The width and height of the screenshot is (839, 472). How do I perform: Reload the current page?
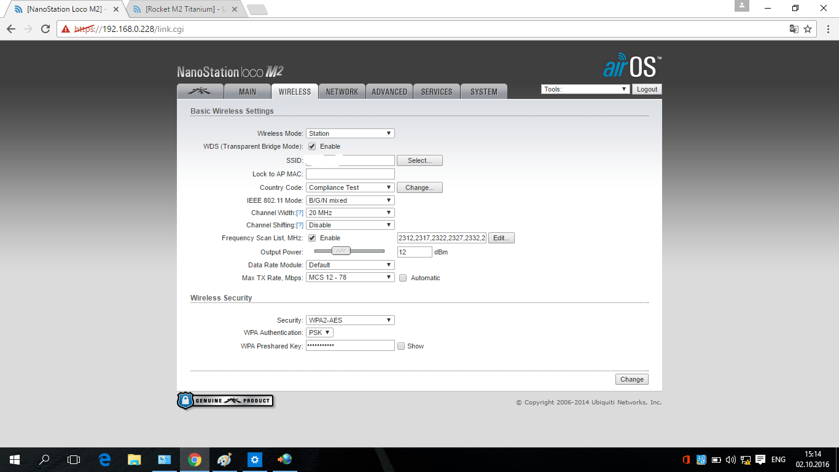[x=45, y=29]
